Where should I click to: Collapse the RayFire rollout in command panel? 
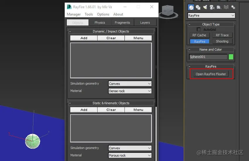190,66
